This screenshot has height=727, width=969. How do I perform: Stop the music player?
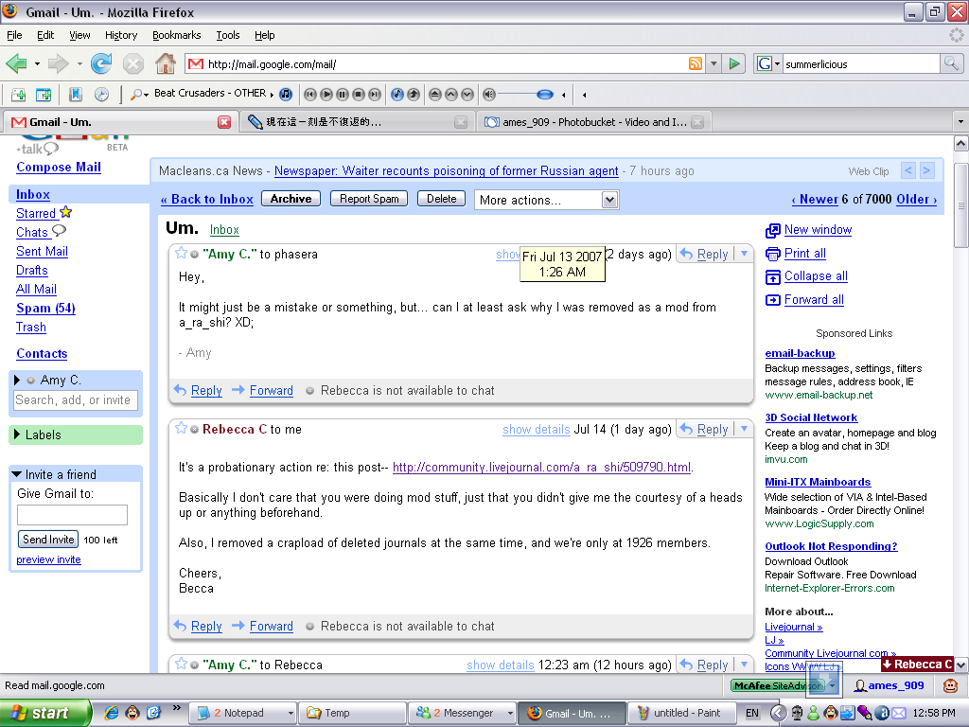point(359,95)
